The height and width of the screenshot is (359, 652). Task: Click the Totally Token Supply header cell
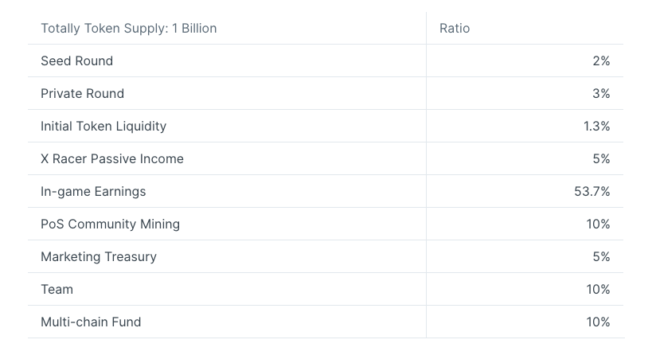[x=129, y=29]
